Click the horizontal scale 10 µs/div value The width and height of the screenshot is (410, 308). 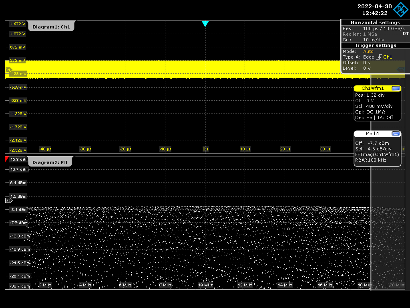click(374, 40)
